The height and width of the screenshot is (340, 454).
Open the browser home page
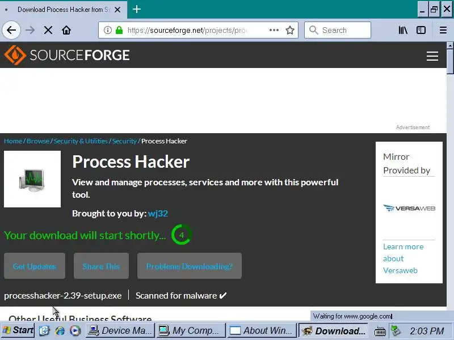tap(66, 30)
